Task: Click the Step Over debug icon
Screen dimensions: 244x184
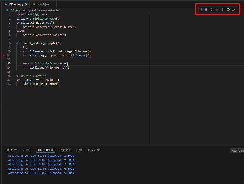Action: [x=211, y=10]
